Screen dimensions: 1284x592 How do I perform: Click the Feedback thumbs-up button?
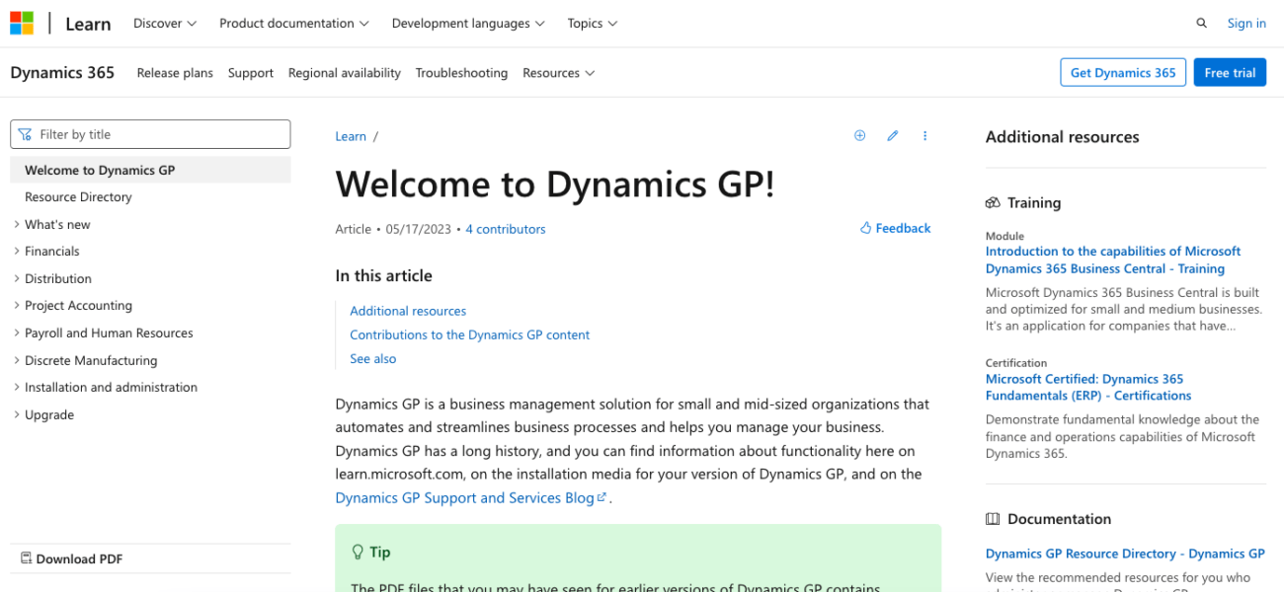pos(895,228)
